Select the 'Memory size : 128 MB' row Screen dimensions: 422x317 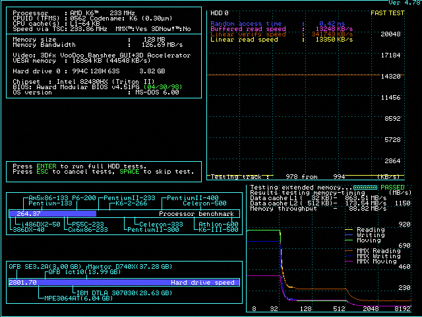(89, 40)
